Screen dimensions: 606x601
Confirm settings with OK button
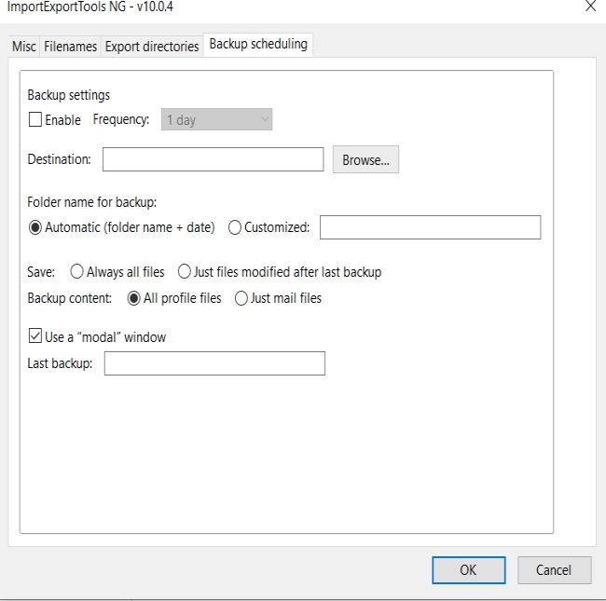pos(469,570)
